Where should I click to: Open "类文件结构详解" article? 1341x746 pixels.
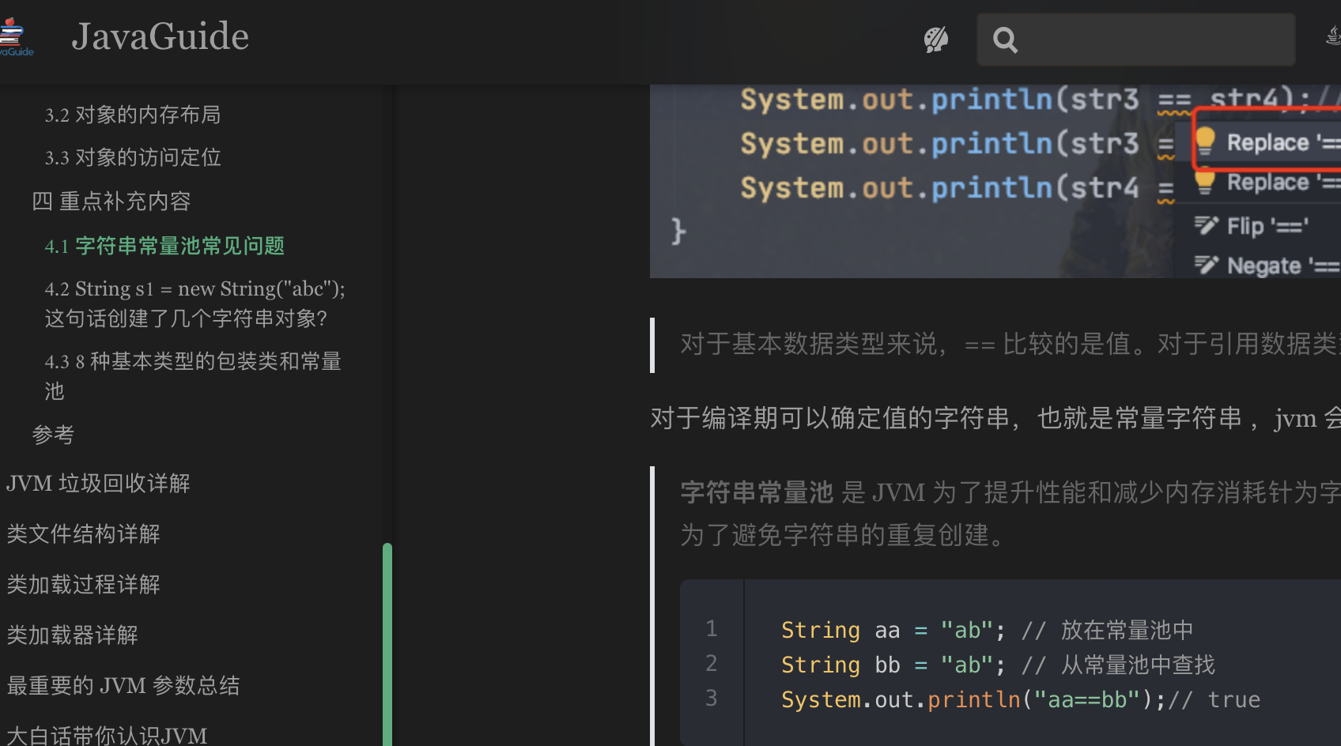click(x=82, y=534)
